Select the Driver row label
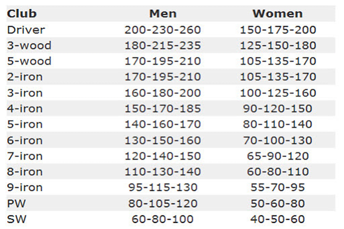 (x=26, y=30)
